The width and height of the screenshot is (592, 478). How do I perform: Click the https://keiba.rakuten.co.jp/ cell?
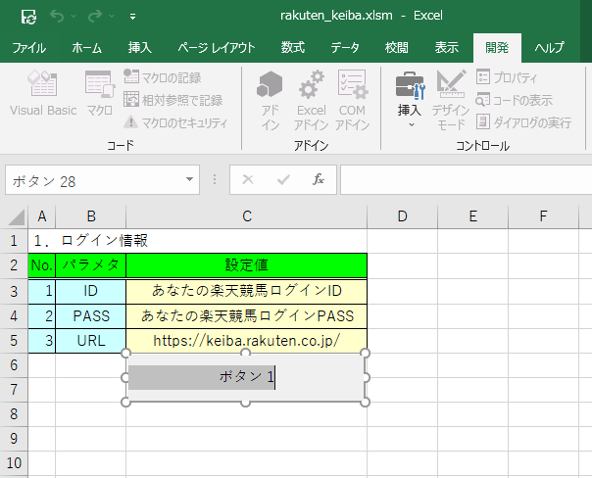(247, 341)
